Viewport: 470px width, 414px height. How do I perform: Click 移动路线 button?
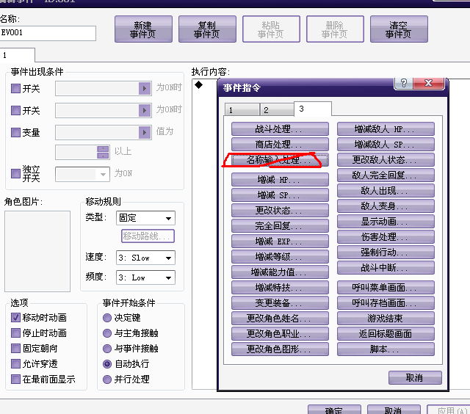(x=148, y=236)
